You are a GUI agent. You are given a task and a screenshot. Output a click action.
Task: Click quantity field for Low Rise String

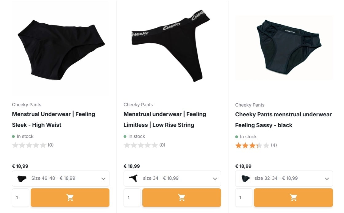click(x=132, y=198)
